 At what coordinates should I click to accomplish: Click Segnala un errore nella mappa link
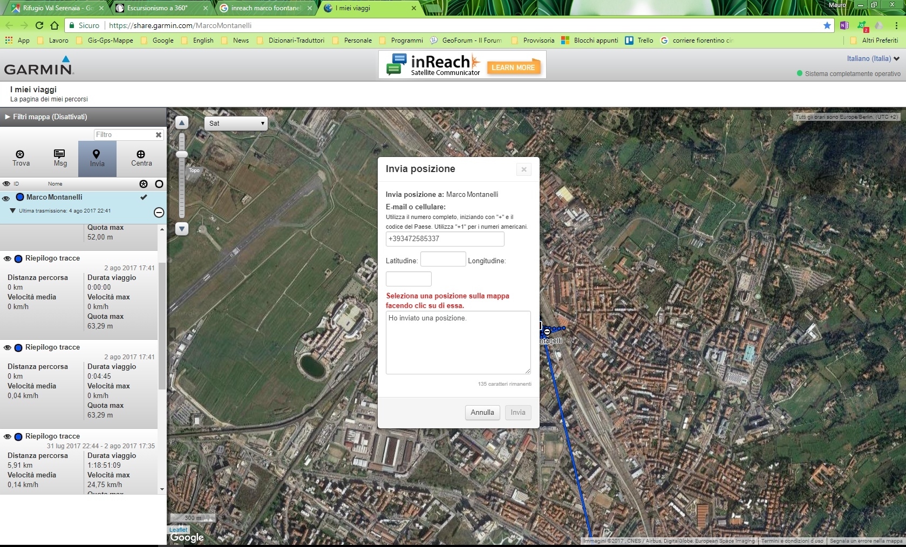[866, 541]
